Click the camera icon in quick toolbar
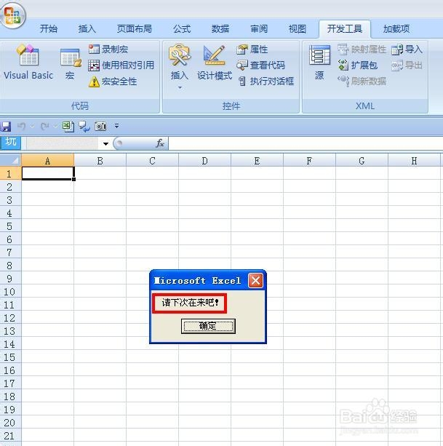Image resolution: width=443 pixels, height=446 pixels. (100, 126)
